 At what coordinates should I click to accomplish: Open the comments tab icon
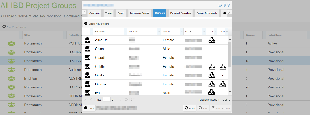pyautogui.click(x=224, y=13)
